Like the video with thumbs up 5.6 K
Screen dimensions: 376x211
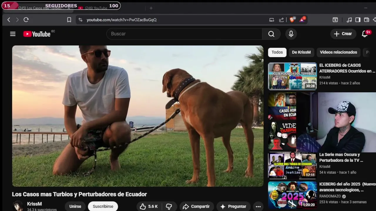click(149, 207)
